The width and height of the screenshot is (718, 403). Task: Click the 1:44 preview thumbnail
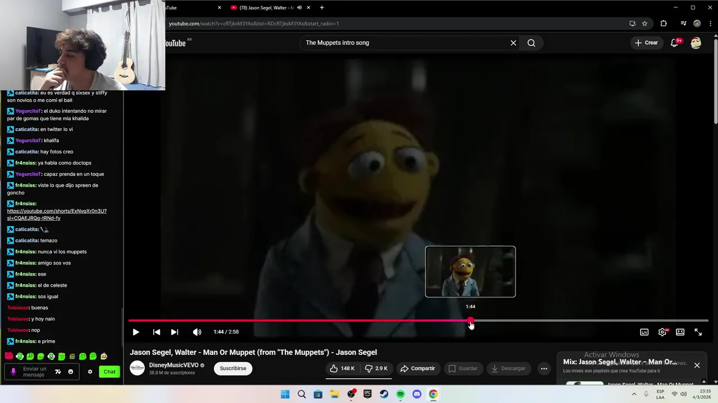(x=470, y=271)
